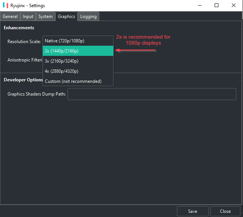Click the Resolution Scale label
This screenshot has width=243, height=217.
(x=24, y=42)
